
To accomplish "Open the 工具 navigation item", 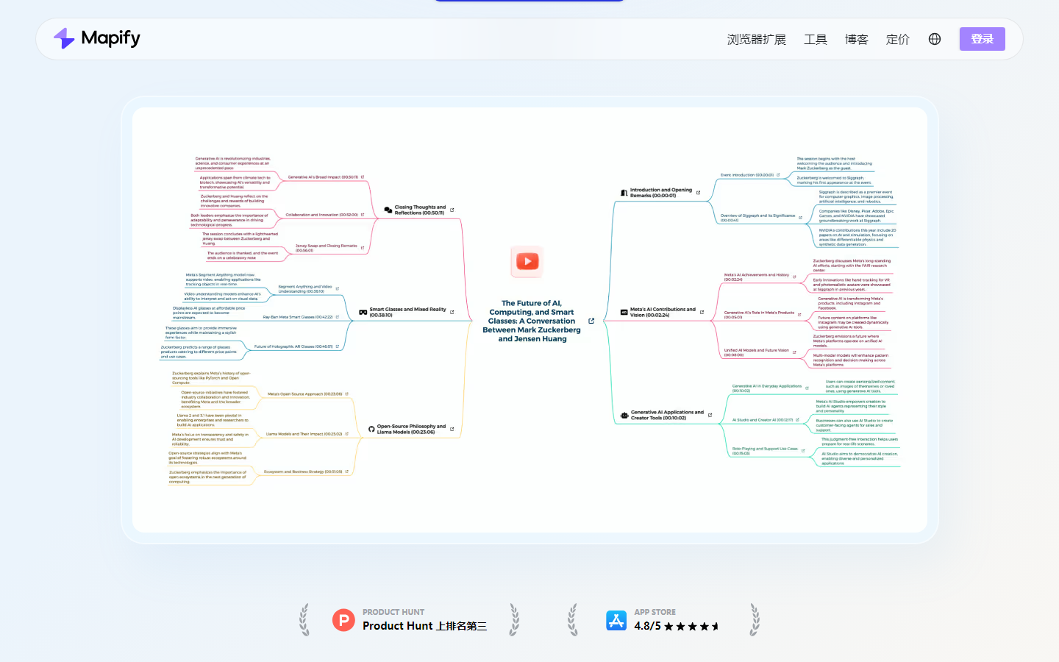I will tap(816, 39).
